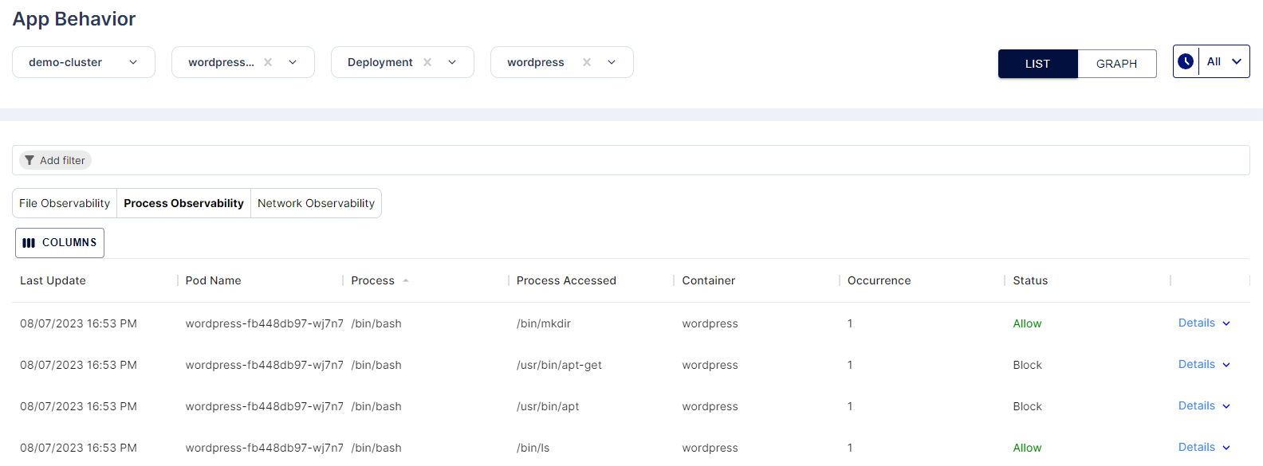The height and width of the screenshot is (466, 1263).
Task: Open the Network Observability tab
Action: click(x=316, y=203)
